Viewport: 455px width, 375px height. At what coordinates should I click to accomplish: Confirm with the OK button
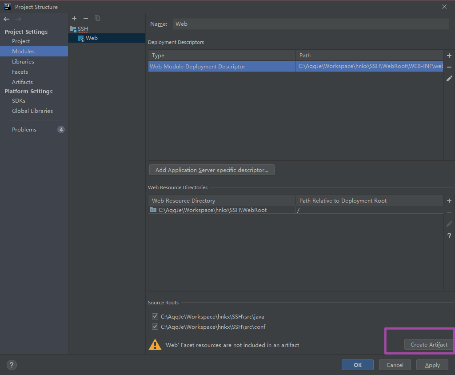[358, 365]
